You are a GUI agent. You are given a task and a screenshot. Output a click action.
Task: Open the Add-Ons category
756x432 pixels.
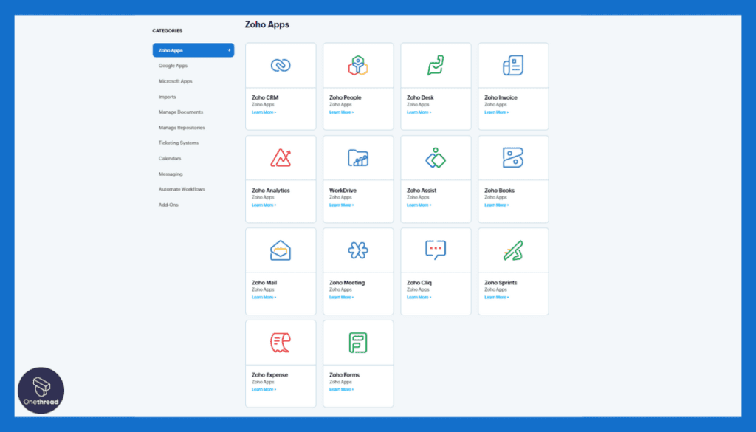(x=168, y=205)
